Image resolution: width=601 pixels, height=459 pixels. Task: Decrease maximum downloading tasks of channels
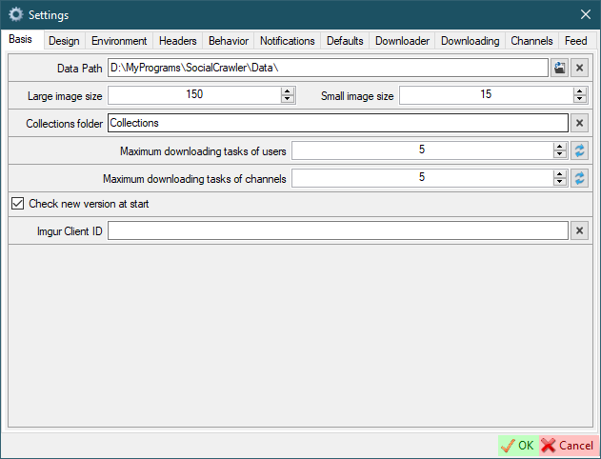[560, 182]
